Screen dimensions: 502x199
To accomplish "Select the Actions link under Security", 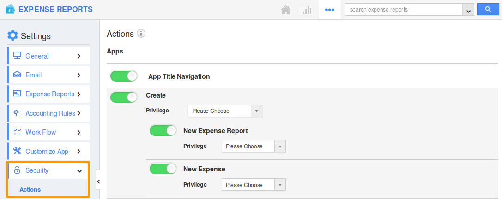I will point(30,189).
